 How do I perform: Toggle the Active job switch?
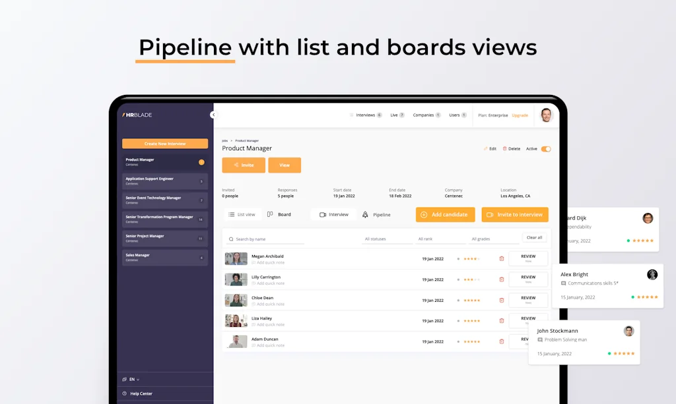546,149
